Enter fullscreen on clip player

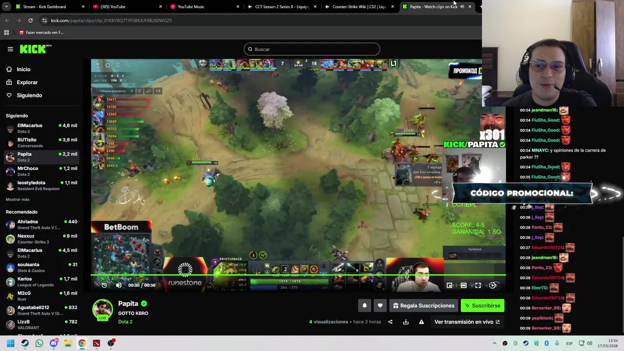tap(478, 286)
